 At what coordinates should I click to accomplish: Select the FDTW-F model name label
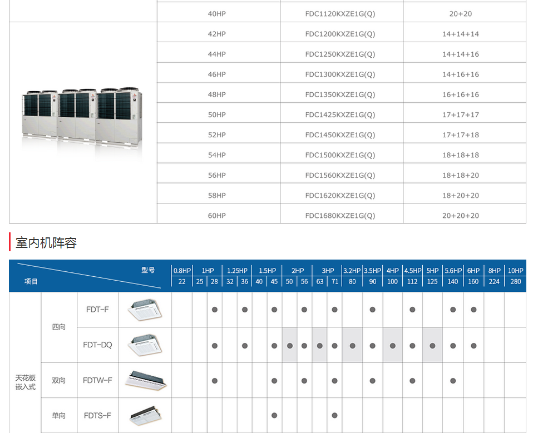pos(97,381)
